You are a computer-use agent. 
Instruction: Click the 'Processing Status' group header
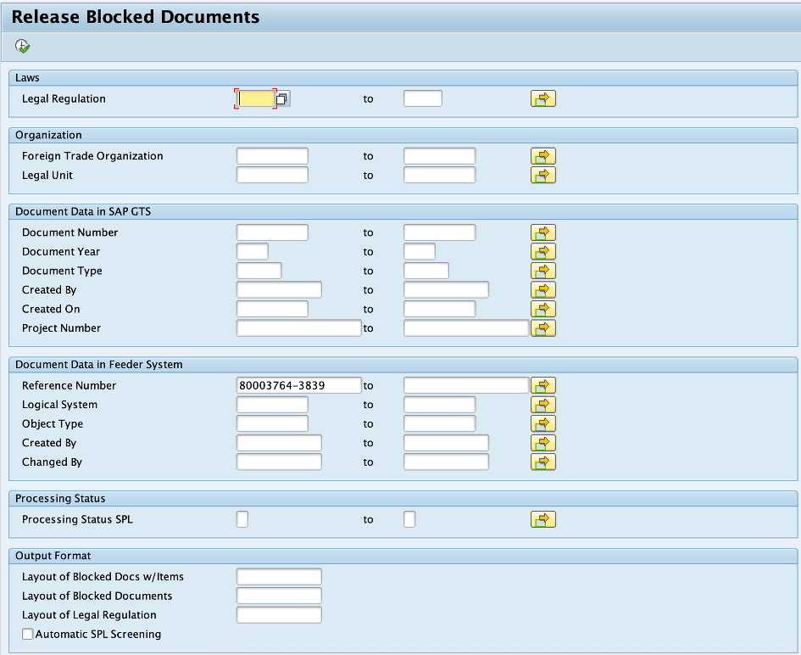click(60, 499)
